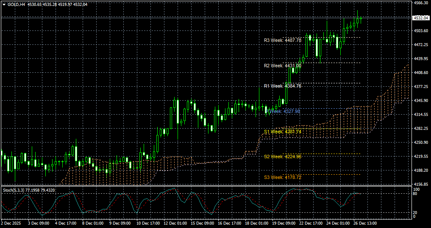Click the stochastic scale value 100
Screen dimensions: 431x228
pyautogui.click(x=417, y=190)
